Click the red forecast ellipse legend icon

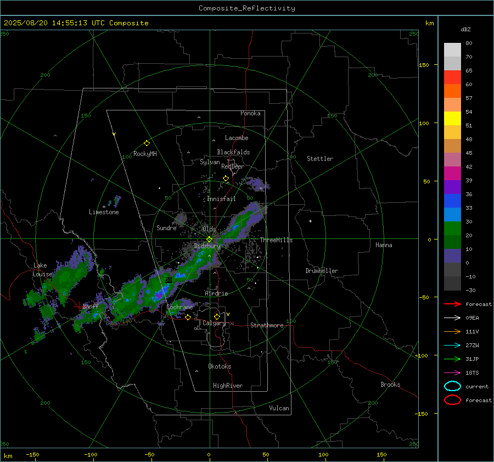click(452, 400)
